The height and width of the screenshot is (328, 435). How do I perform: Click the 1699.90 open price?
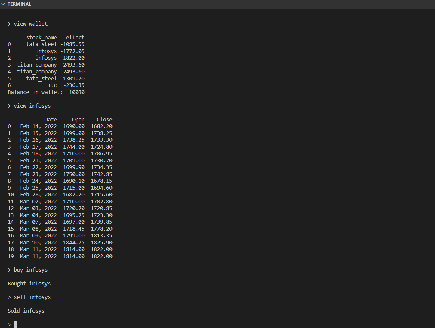point(74,167)
